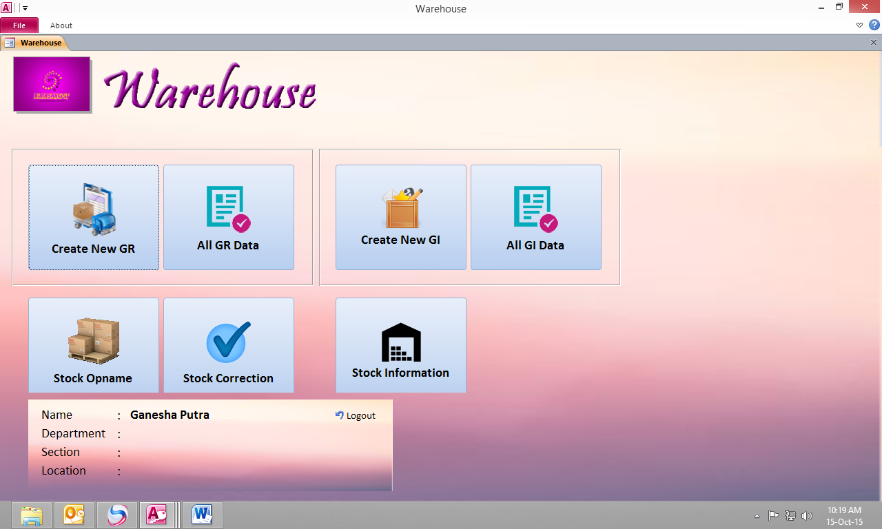
Task: Select the All GR Data report icon
Action: (x=229, y=207)
